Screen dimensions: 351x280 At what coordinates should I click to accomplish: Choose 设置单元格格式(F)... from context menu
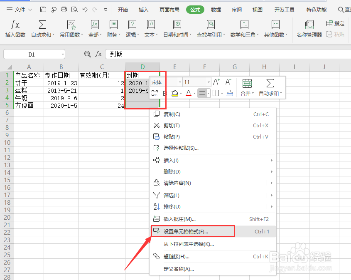coord(213,231)
